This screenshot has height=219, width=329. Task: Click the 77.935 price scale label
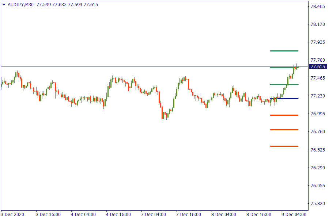(x=317, y=42)
